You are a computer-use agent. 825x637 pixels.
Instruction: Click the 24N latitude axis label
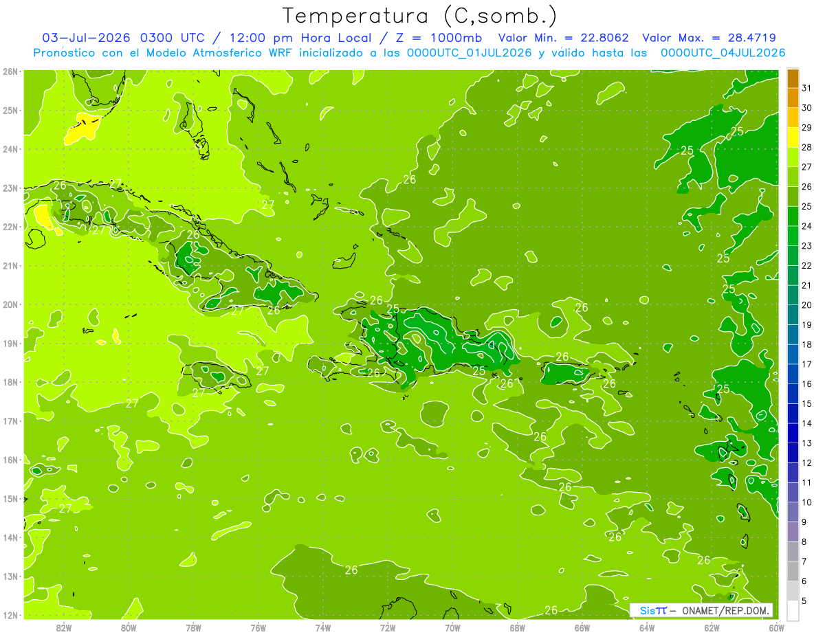pos(10,149)
